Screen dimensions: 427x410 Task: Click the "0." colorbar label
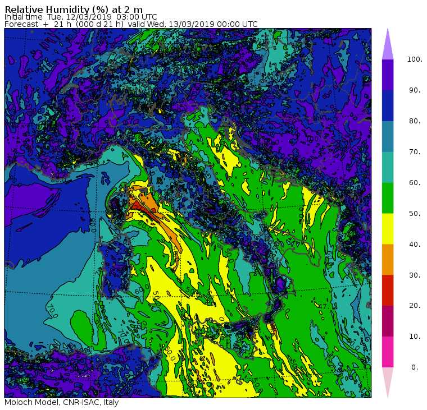click(415, 367)
